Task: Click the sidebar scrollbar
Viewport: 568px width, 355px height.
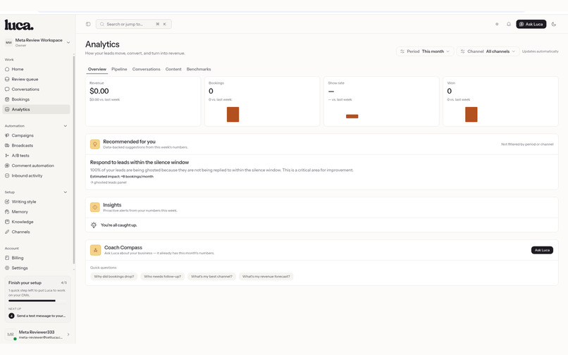Action: [x=74, y=159]
